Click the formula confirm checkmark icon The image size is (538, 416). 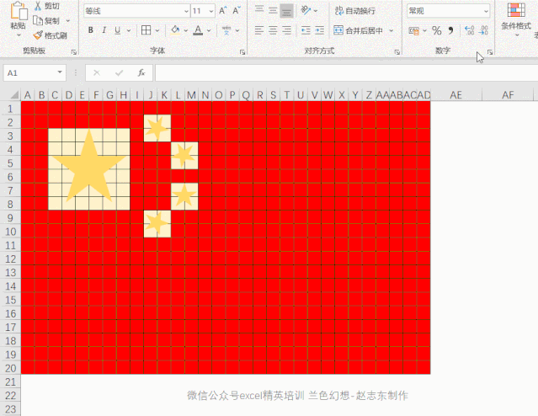(119, 72)
